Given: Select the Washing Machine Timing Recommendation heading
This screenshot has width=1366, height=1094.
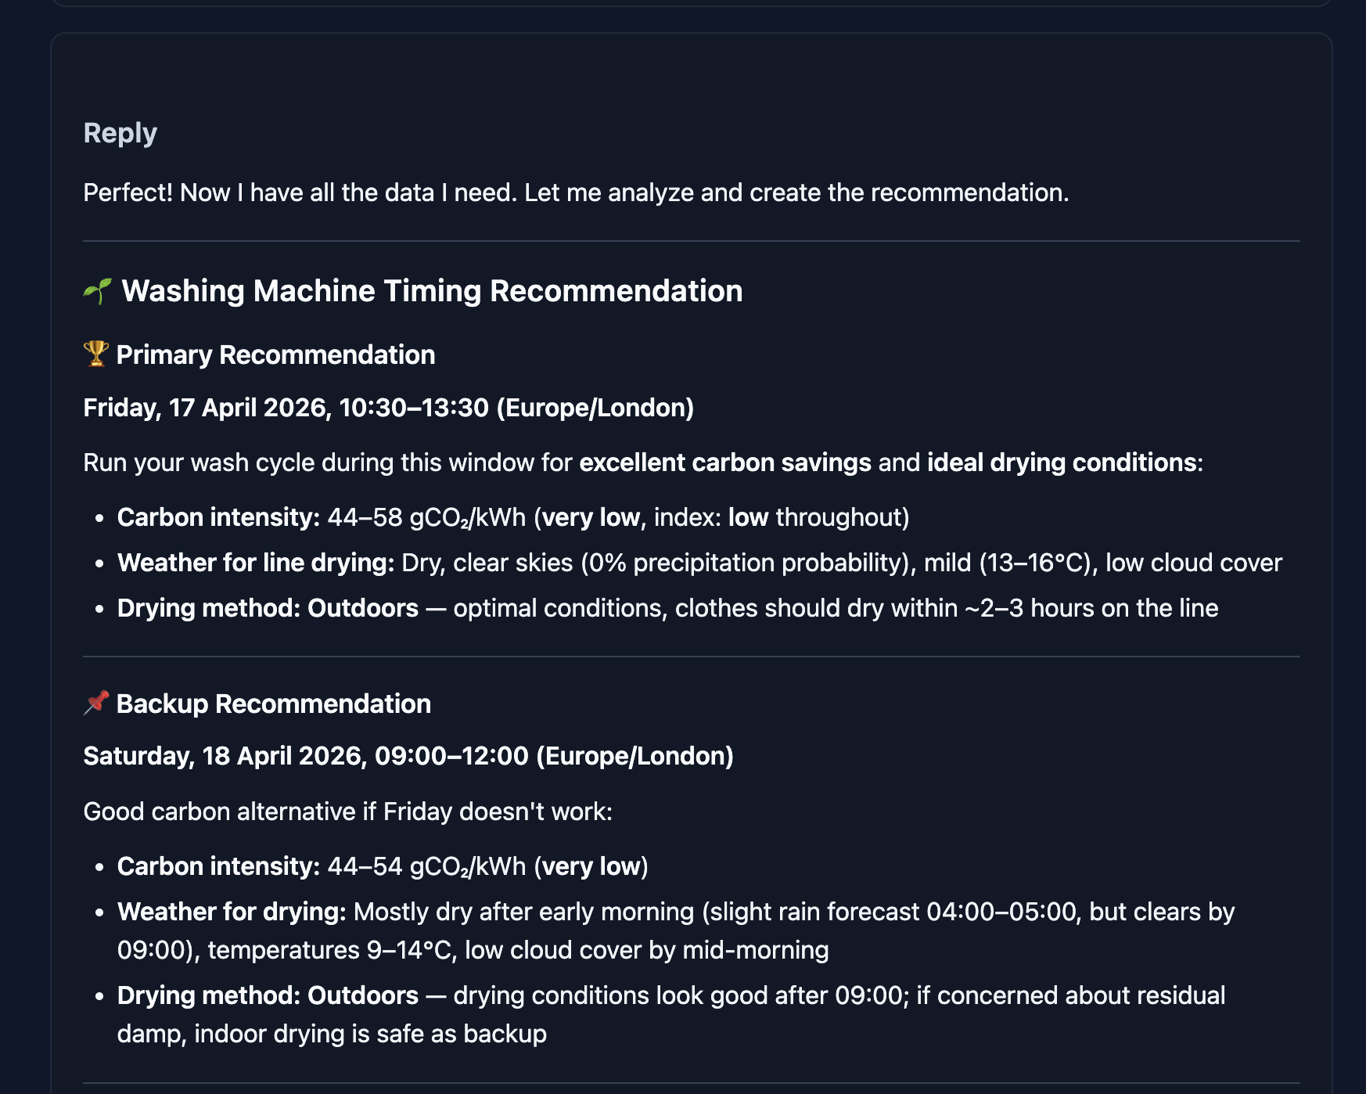Looking at the screenshot, I should [432, 291].
